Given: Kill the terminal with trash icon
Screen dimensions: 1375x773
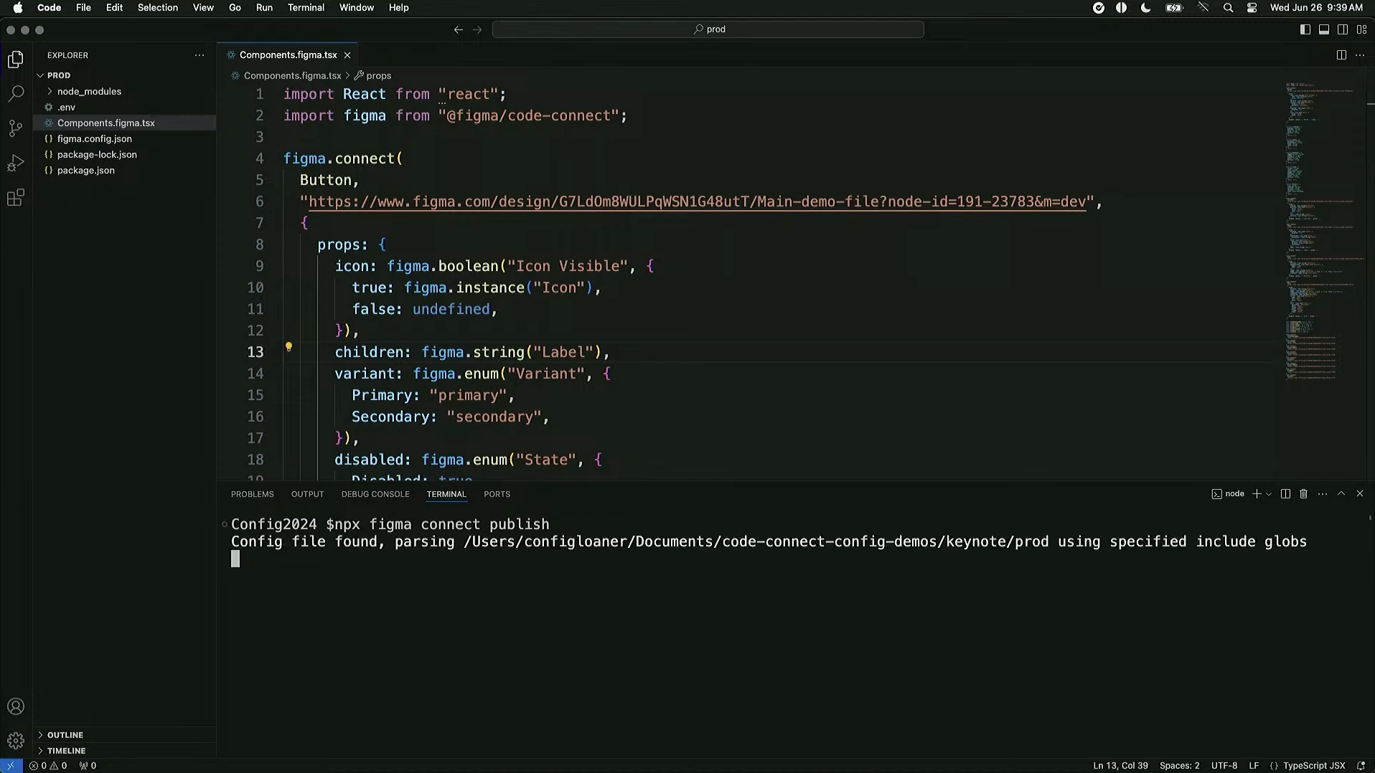Looking at the screenshot, I should tap(1304, 494).
